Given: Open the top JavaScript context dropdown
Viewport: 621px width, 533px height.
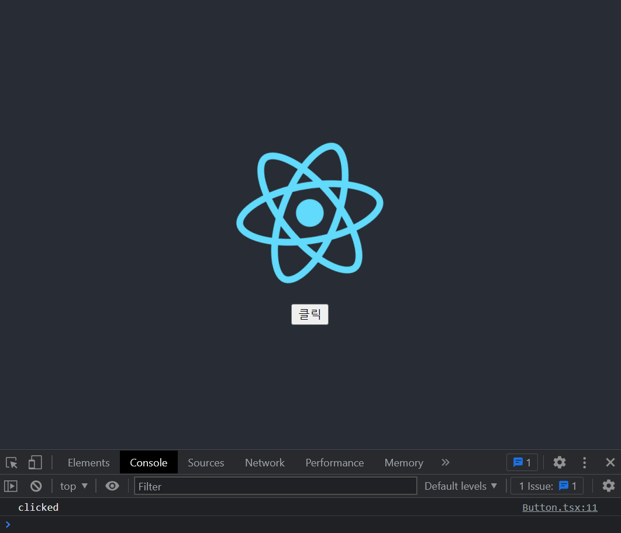Looking at the screenshot, I should (74, 486).
